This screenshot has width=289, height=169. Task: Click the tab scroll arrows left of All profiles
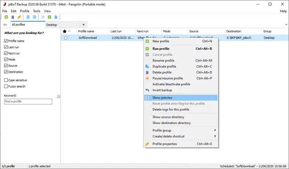[x=5, y=25]
